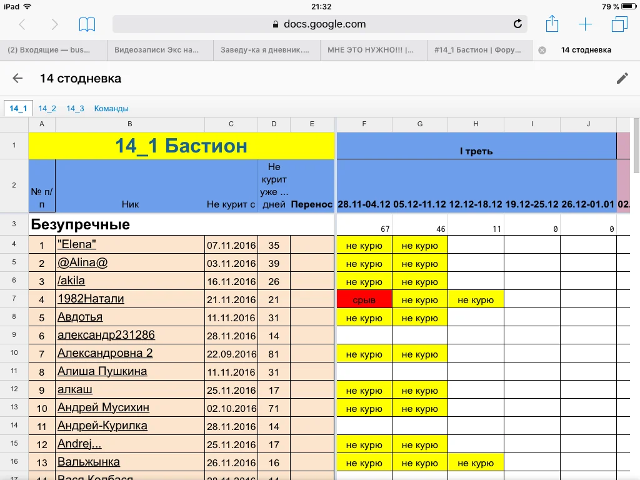Image resolution: width=640 pixels, height=480 pixels.
Task: Select the days cell showing 81
Action: 274,354
